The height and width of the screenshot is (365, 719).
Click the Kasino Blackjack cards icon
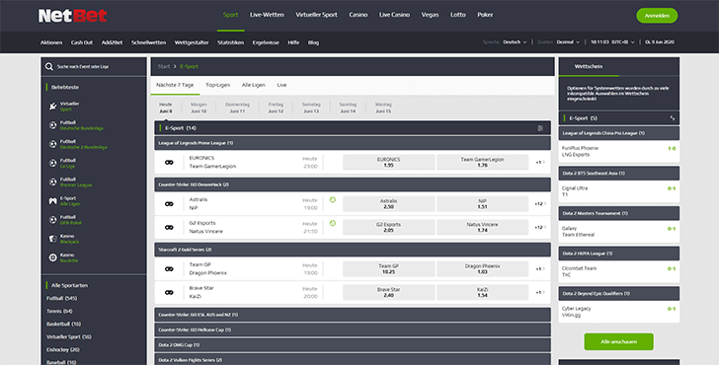click(52, 239)
